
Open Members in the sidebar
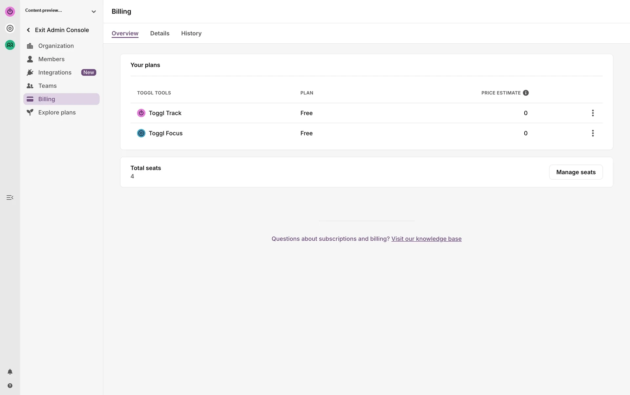(x=61, y=59)
